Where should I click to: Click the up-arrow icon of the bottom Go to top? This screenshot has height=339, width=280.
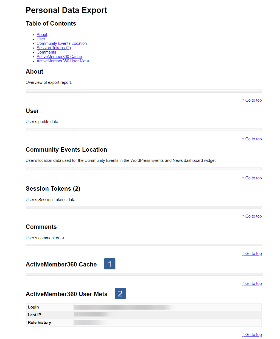coord(243,334)
